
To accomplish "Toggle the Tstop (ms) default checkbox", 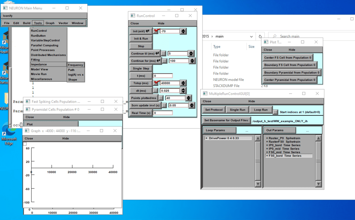I will [x=156, y=83].
